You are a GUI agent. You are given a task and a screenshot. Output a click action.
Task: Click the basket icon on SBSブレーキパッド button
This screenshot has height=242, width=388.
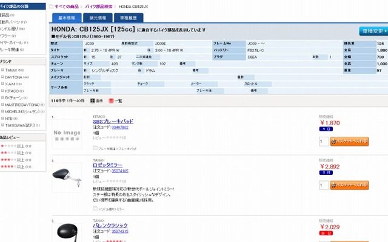[x=333, y=142]
